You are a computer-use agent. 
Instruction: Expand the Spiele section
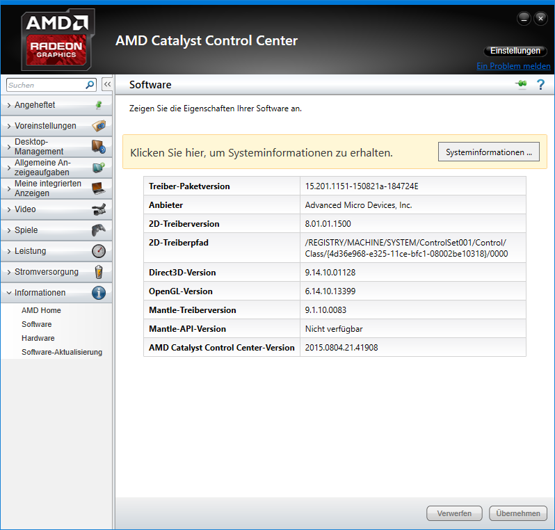(x=56, y=230)
